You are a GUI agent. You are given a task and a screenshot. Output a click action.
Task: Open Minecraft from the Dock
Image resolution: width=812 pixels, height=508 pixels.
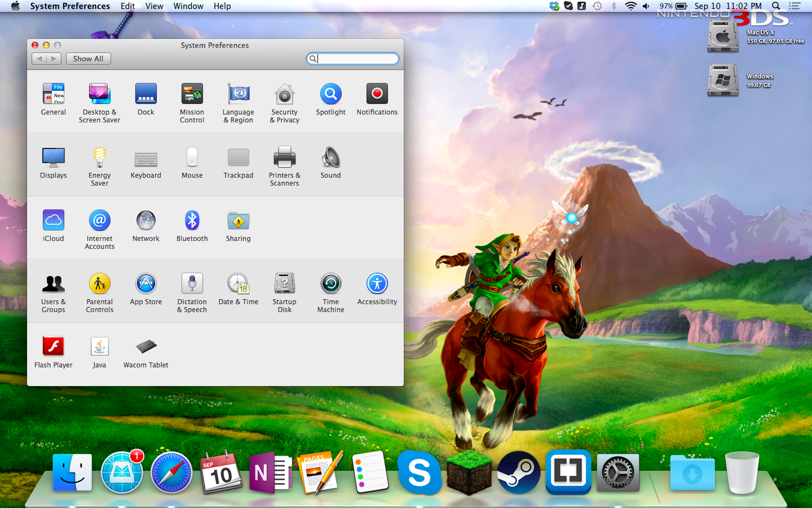tap(469, 472)
